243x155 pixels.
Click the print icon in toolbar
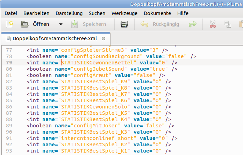(124, 24)
